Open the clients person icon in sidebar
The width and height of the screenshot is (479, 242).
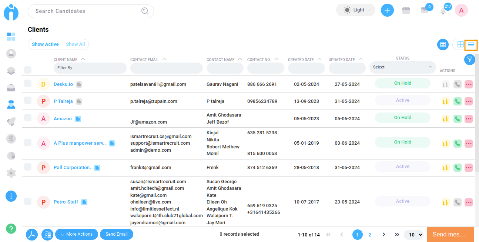point(11,105)
